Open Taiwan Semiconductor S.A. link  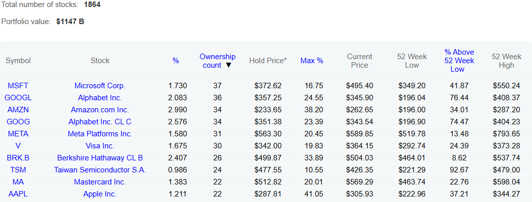pos(100,170)
